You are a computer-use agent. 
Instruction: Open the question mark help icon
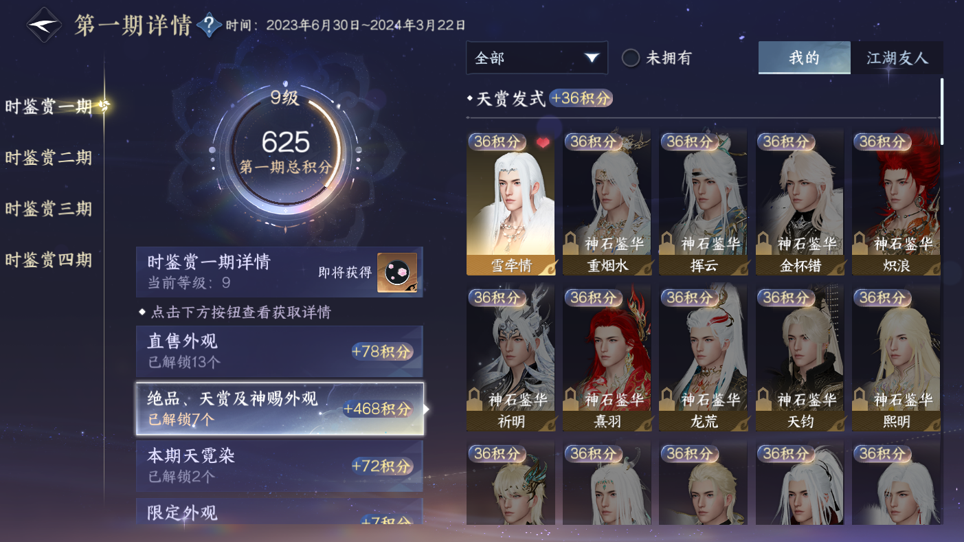(209, 25)
